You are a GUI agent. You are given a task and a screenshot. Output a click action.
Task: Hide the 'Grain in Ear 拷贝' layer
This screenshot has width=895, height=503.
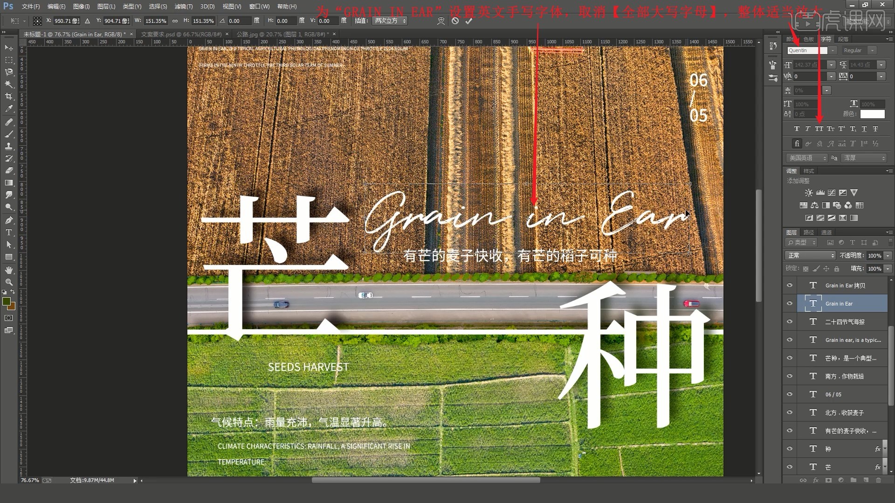coord(790,285)
